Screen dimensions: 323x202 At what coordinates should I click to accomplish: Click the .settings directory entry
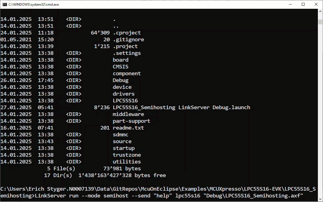pos(127,53)
